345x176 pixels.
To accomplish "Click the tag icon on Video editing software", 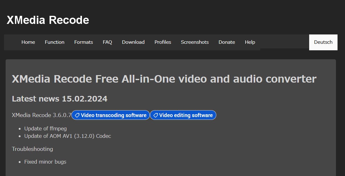I will pyautogui.click(x=156, y=115).
